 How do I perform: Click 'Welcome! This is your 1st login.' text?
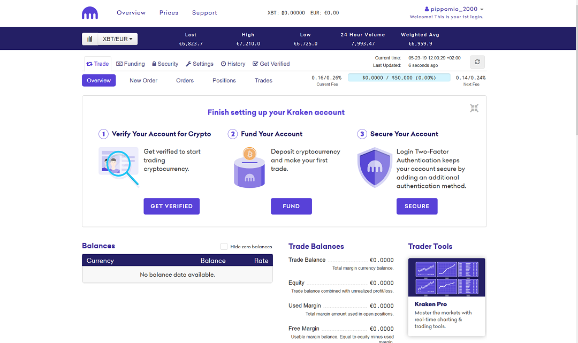click(446, 17)
